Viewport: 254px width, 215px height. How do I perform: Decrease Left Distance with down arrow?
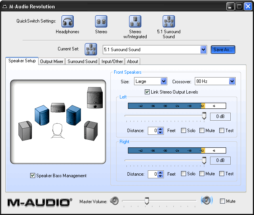tap(160, 133)
